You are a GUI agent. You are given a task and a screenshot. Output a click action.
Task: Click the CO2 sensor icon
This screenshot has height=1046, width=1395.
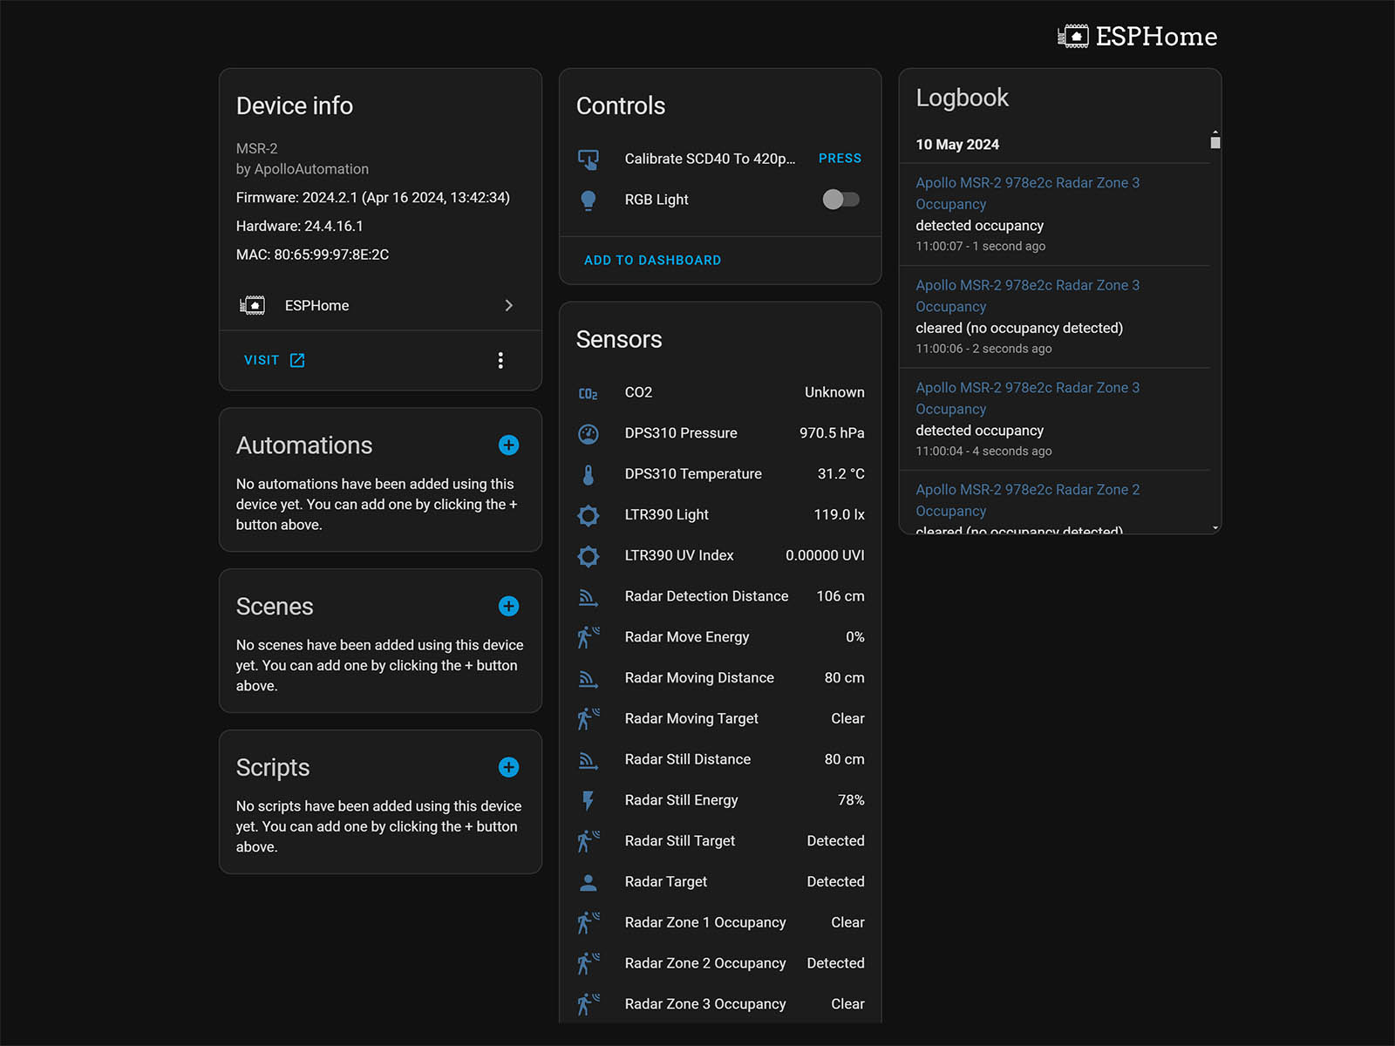tap(589, 393)
